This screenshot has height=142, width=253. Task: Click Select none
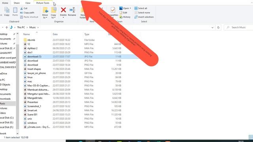[142, 13]
